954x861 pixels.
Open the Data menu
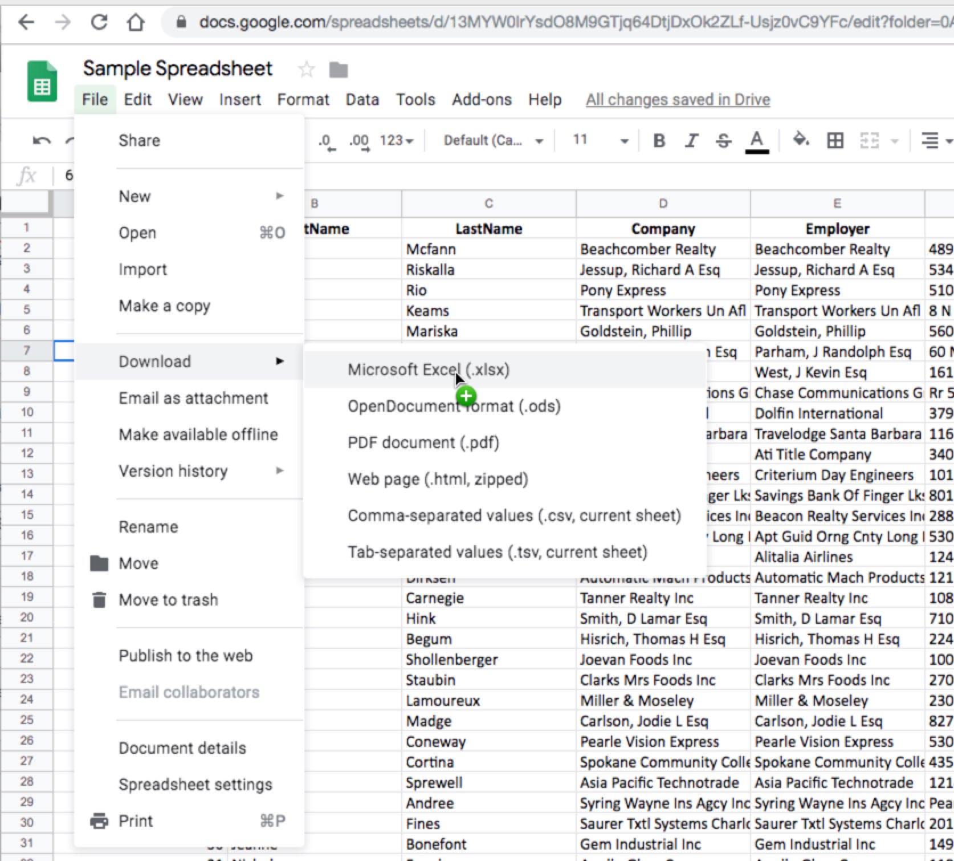point(362,100)
